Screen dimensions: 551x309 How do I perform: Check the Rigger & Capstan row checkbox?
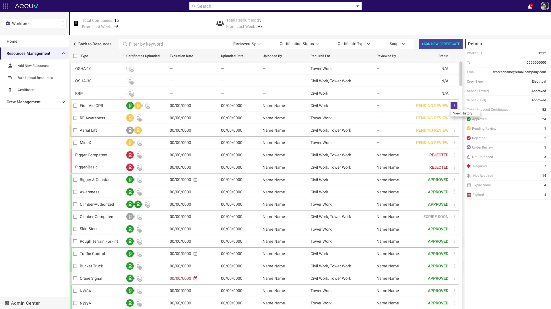coord(75,180)
